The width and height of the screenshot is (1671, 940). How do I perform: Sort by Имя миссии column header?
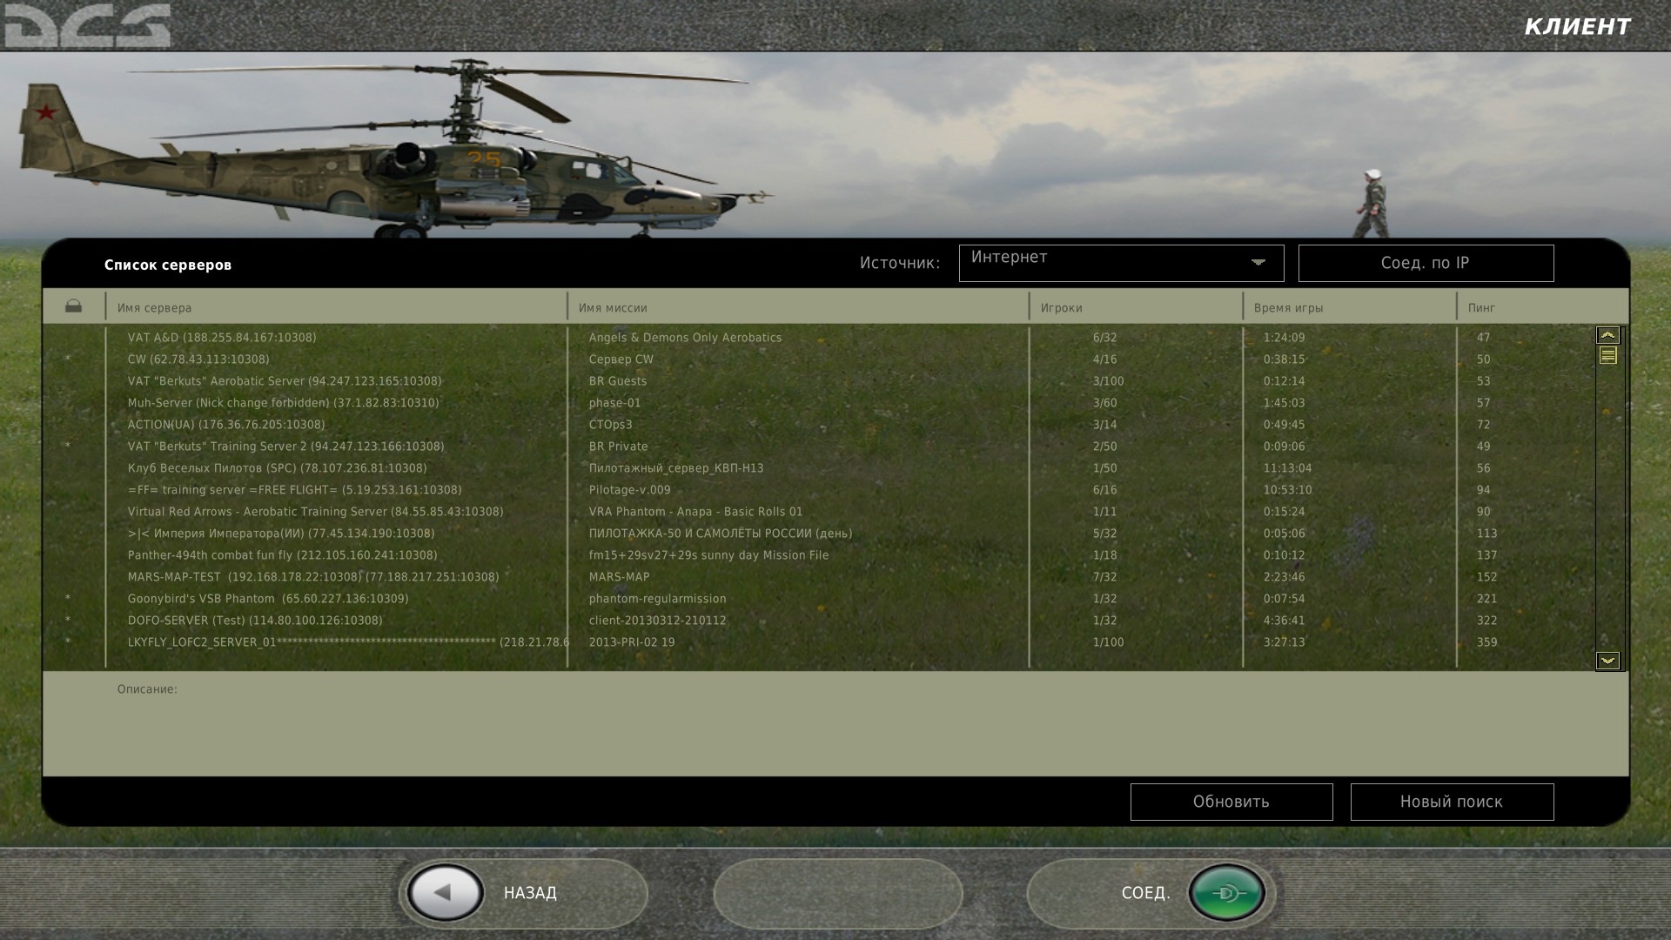pos(613,308)
